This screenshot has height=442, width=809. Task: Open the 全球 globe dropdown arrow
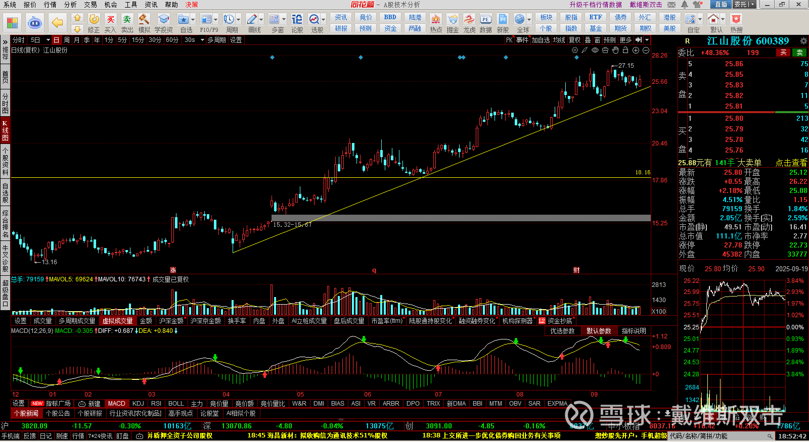click(x=529, y=20)
